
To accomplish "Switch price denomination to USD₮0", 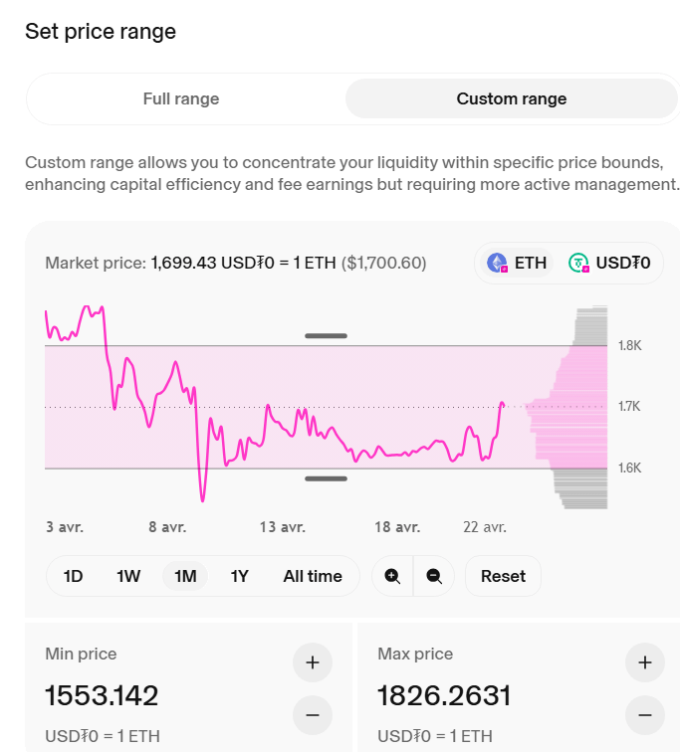I will click(x=609, y=263).
